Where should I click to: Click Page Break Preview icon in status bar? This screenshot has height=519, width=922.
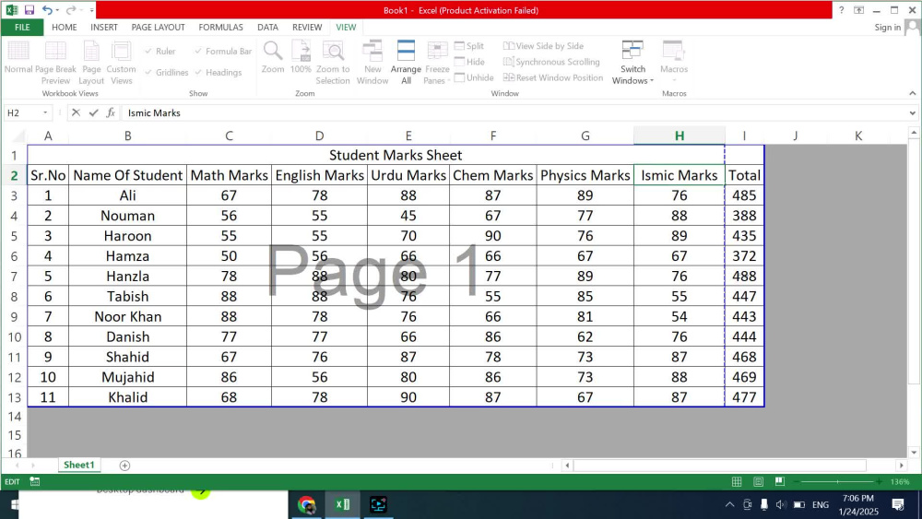point(780,481)
